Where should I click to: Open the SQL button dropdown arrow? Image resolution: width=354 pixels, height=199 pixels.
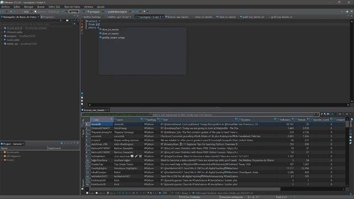[x=32, y=12]
